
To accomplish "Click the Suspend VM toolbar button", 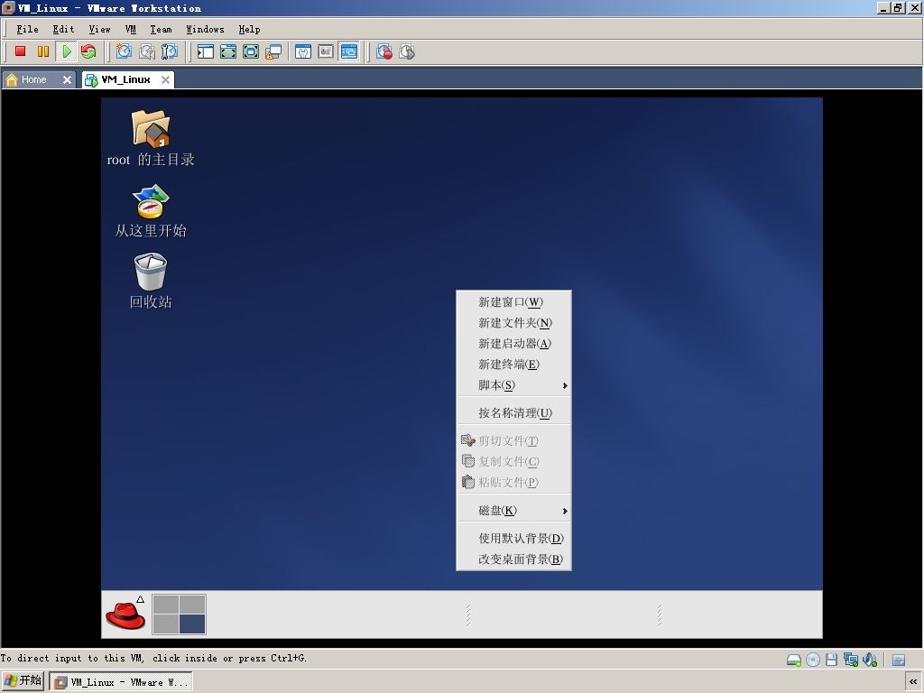I will pyautogui.click(x=43, y=51).
